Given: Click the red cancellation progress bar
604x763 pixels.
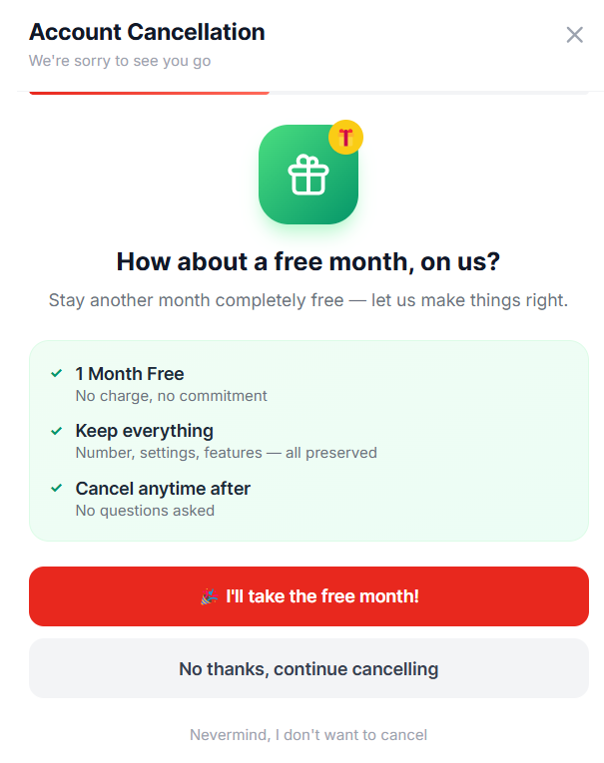Looking at the screenshot, I should pyautogui.click(x=149, y=93).
